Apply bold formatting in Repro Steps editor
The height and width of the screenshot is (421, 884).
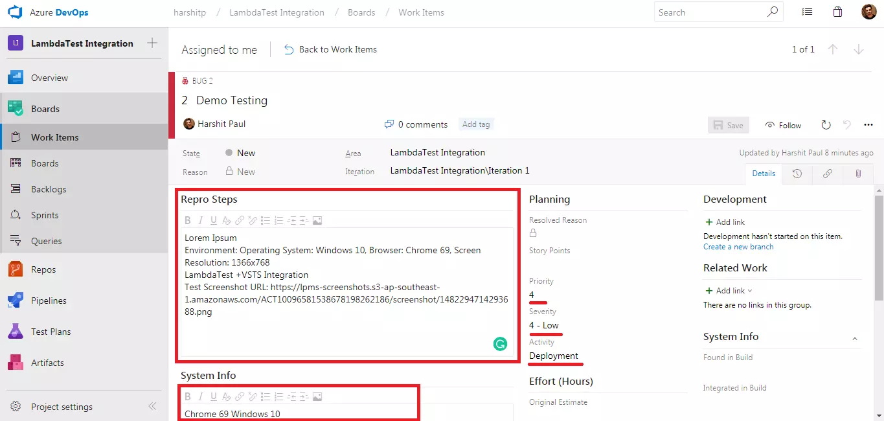point(188,220)
